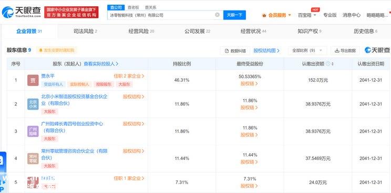Screen dimensions: 391x193
Task: Open 股权结构 for the 常州零赋 row
Action: coord(133,151)
